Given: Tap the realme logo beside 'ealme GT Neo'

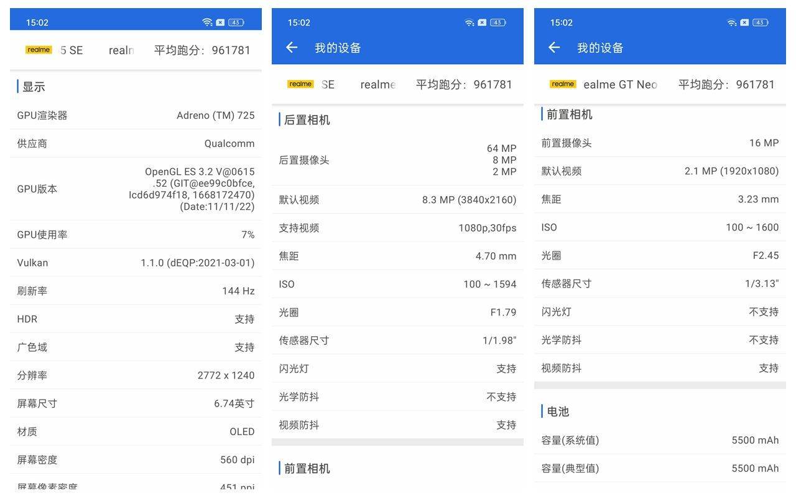Looking at the screenshot, I should click(563, 84).
